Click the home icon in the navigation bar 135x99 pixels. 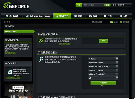[7, 16]
